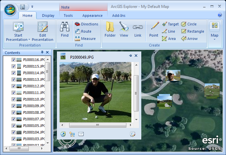Open the Help question mark icon
This screenshot has width=226, height=155.
click(220, 15)
